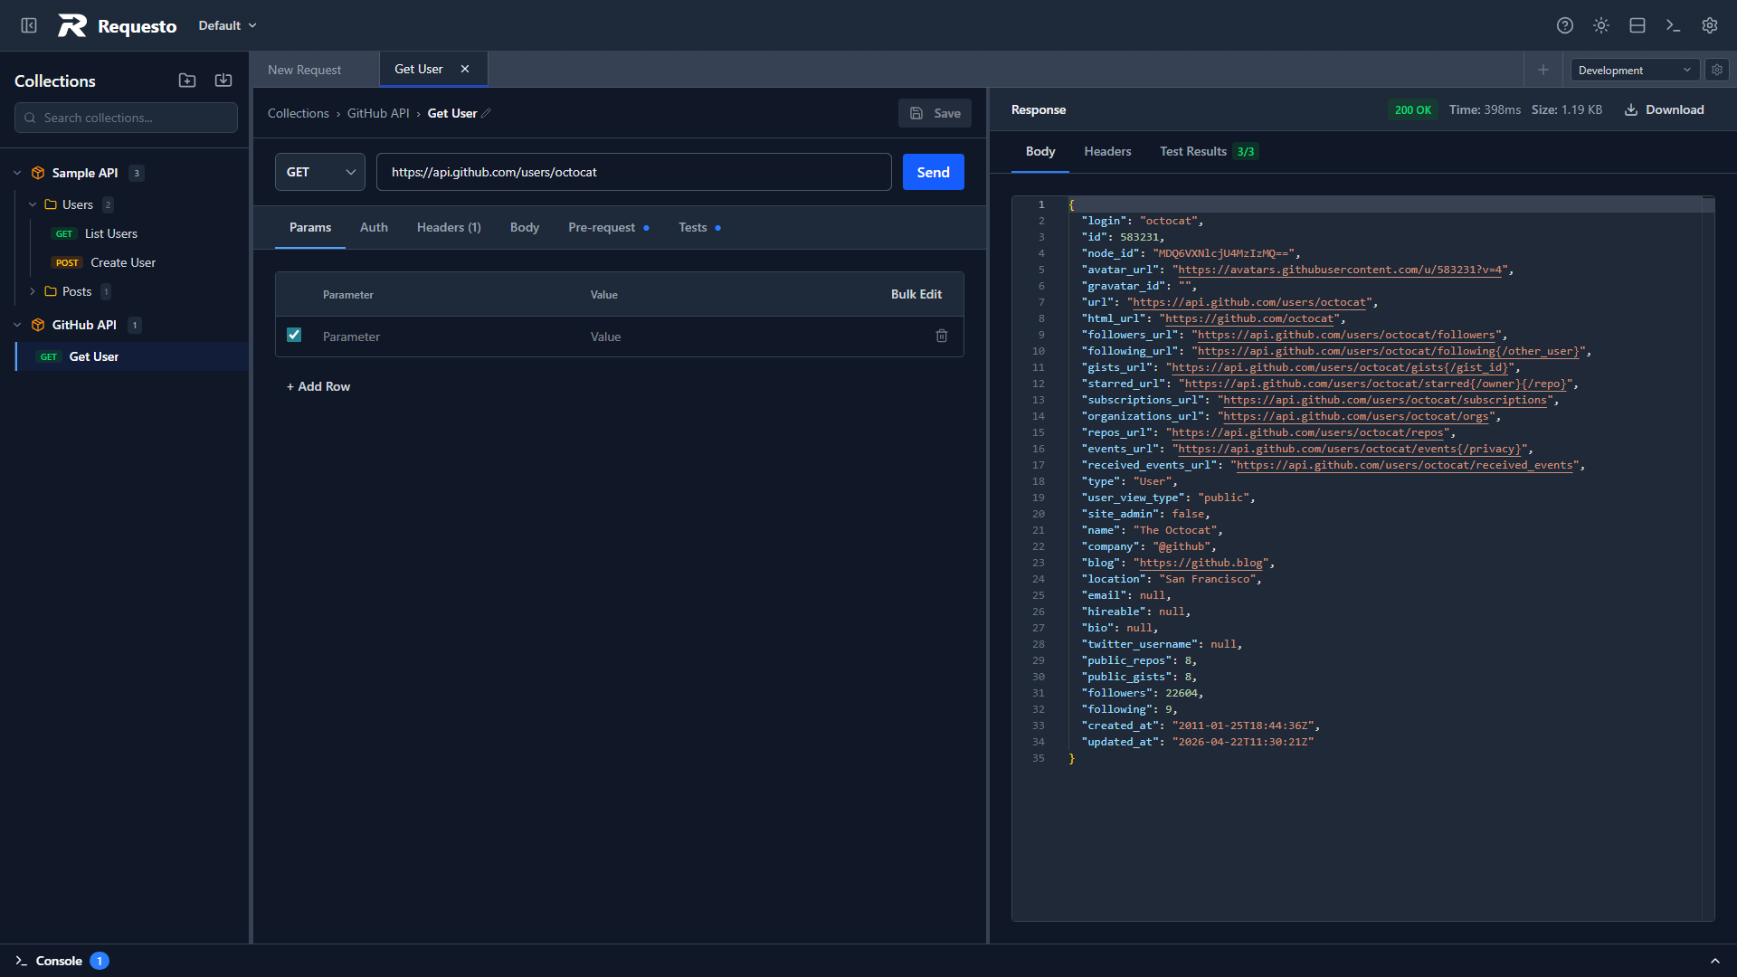1737x977 pixels.
Task: Click the 200 OK status badge
Action: pyautogui.click(x=1412, y=109)
